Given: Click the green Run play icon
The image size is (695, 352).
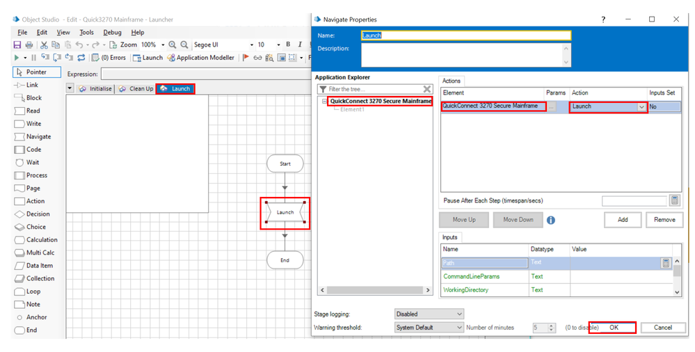Looking at the screenshot, I should pyautogui.click(x=17, y=58).
